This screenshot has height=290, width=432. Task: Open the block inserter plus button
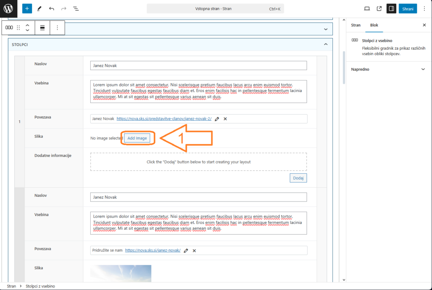27,8
